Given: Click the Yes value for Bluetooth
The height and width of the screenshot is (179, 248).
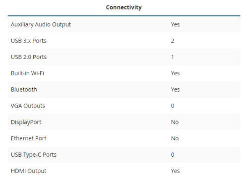Looking at the screenshot, I should click(x=175, y=90).
